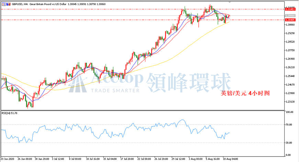Click the 10 Aug 04:00 time label

click(x=231, y=159)
